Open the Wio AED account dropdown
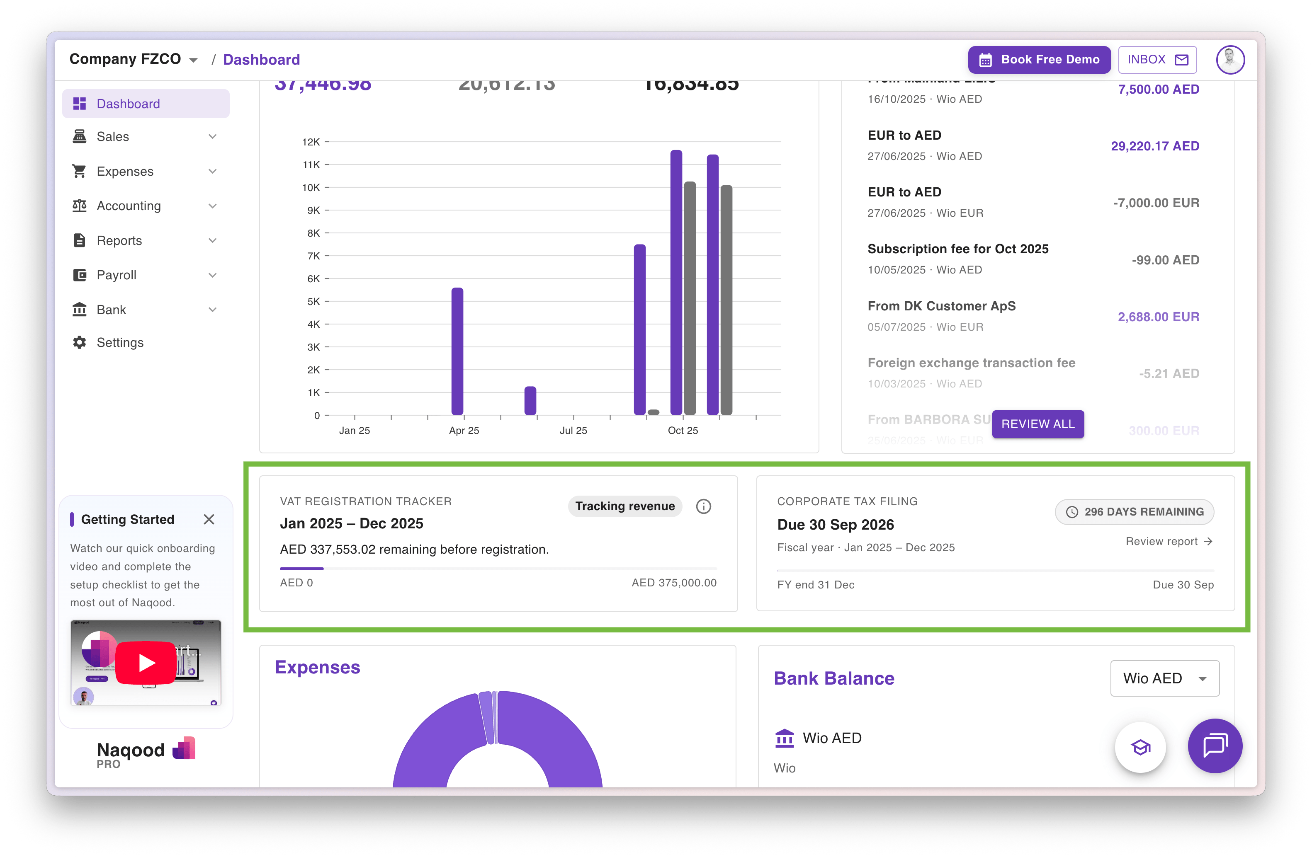 (1164, 678)
